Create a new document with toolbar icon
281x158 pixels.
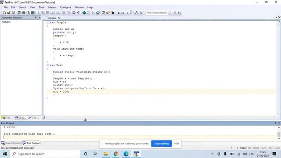click(4, 13)
